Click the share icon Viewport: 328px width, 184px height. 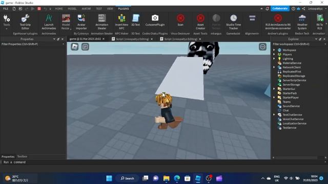point(303,9)
